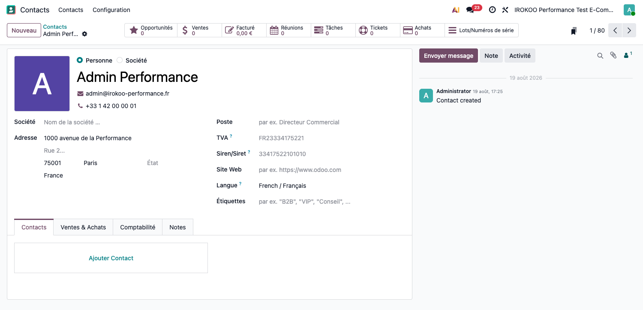Open Tâches stat button

click(334, 30)
